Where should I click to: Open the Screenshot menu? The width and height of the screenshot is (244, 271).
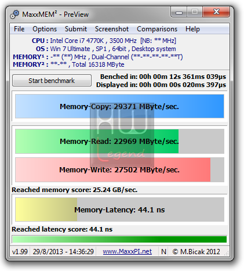[x=112, y=29]
